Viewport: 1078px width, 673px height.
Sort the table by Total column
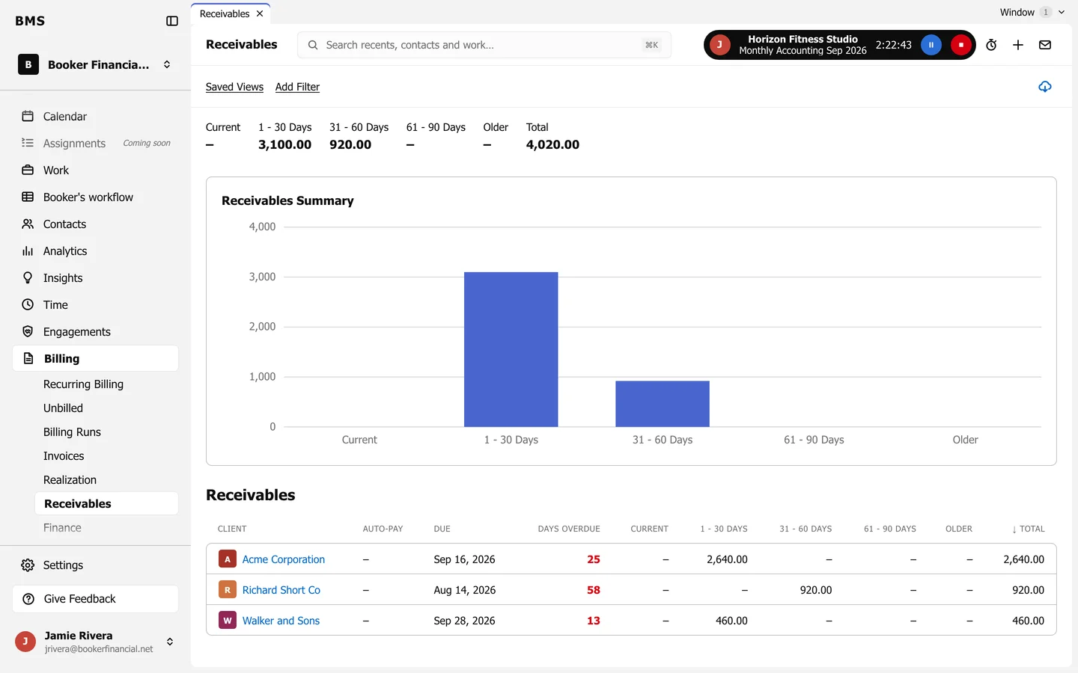[x=1028, y=529]
